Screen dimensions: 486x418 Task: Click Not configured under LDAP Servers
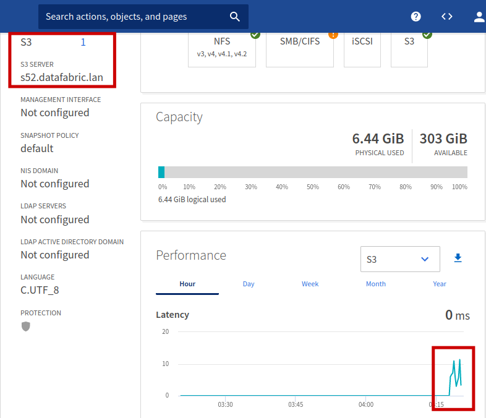(x=55, y=220)
